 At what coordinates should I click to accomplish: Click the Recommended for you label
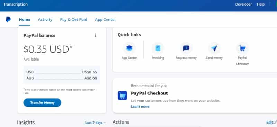click(x=149, y=86)
